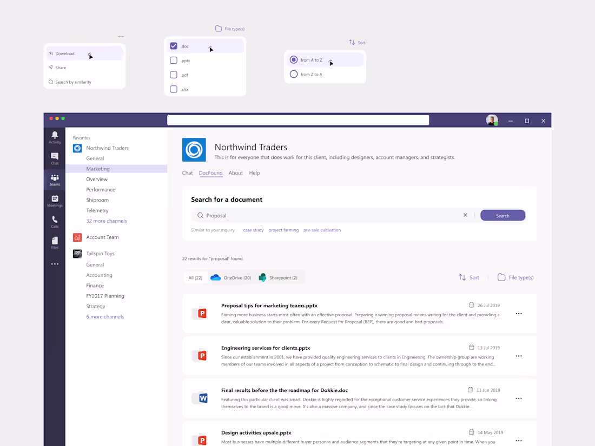Click the magnifier icon in search field
This screenshot has height=446, width=595.
pos(200,215)
